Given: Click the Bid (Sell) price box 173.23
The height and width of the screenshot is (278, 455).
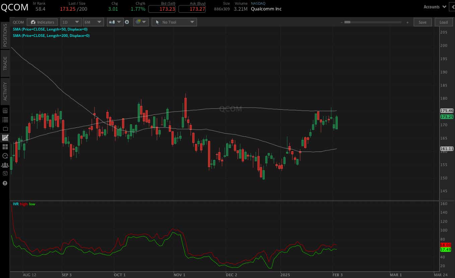Looking at the screenshot, I should pyautogui.click(x=161, y=9).
